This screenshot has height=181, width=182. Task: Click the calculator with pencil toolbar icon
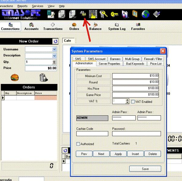tap(51, 14)
